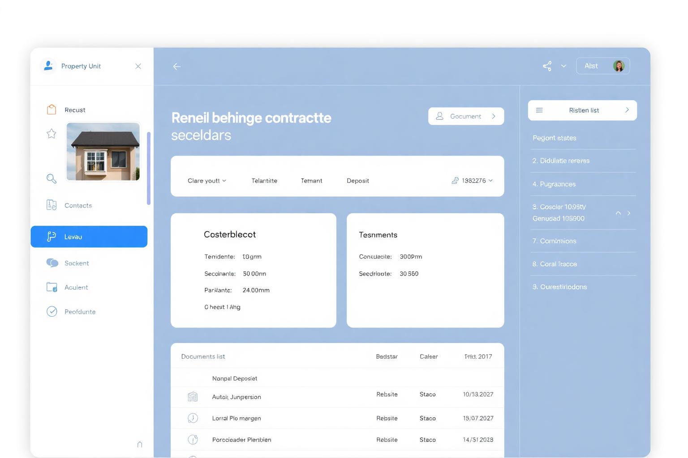
Task: Switch to the Deposit tab
Action: (x=358, y=181)
